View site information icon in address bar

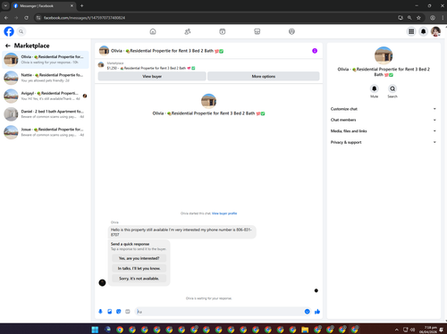pyautogui.click(x=38, y=18)
